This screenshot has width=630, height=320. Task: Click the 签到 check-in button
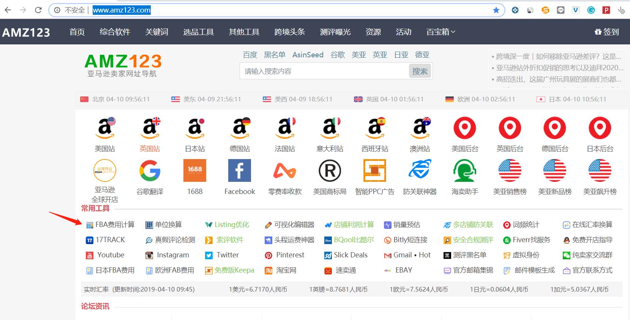607,32
